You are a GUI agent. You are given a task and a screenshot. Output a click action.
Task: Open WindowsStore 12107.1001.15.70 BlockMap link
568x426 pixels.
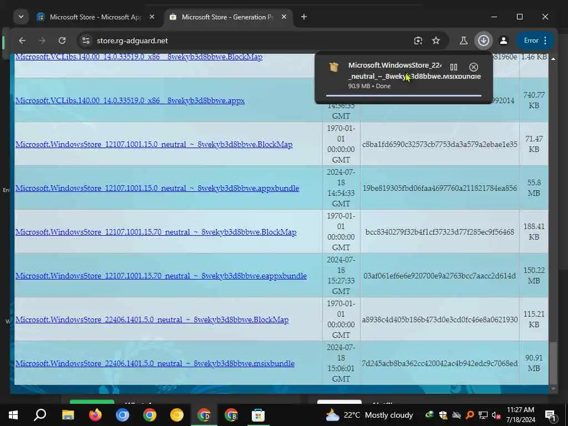[x=156, y=232]
